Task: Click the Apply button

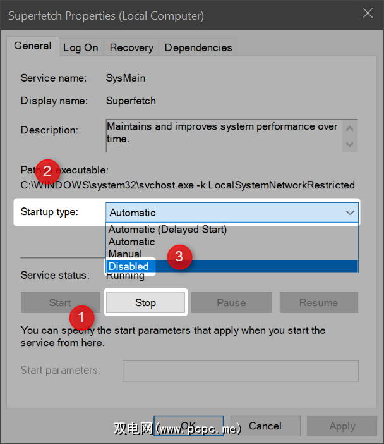Action: point(342,426)
